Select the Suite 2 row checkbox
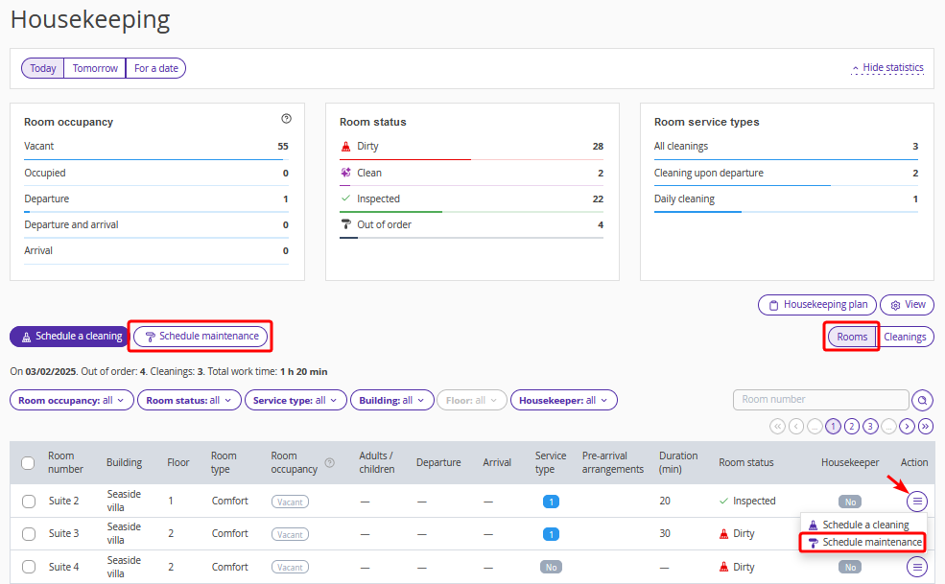Viewport: 945px width, 584px height. 29,502
